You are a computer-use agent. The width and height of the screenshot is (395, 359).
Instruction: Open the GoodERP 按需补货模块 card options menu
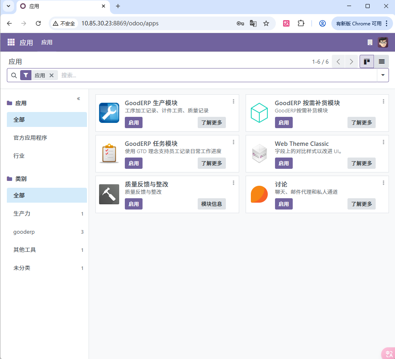click(x=383, y=102)
